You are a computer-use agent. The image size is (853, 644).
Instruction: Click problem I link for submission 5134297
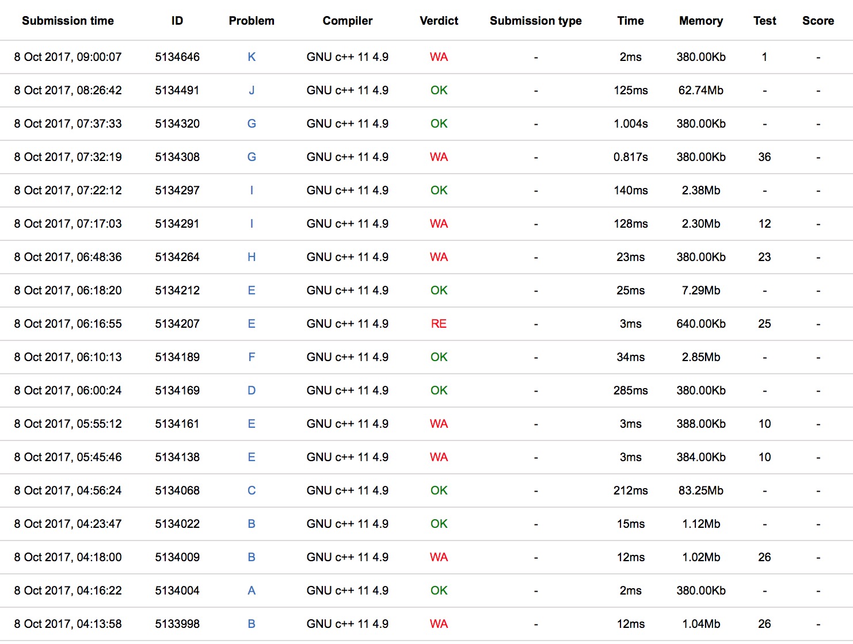252,190
